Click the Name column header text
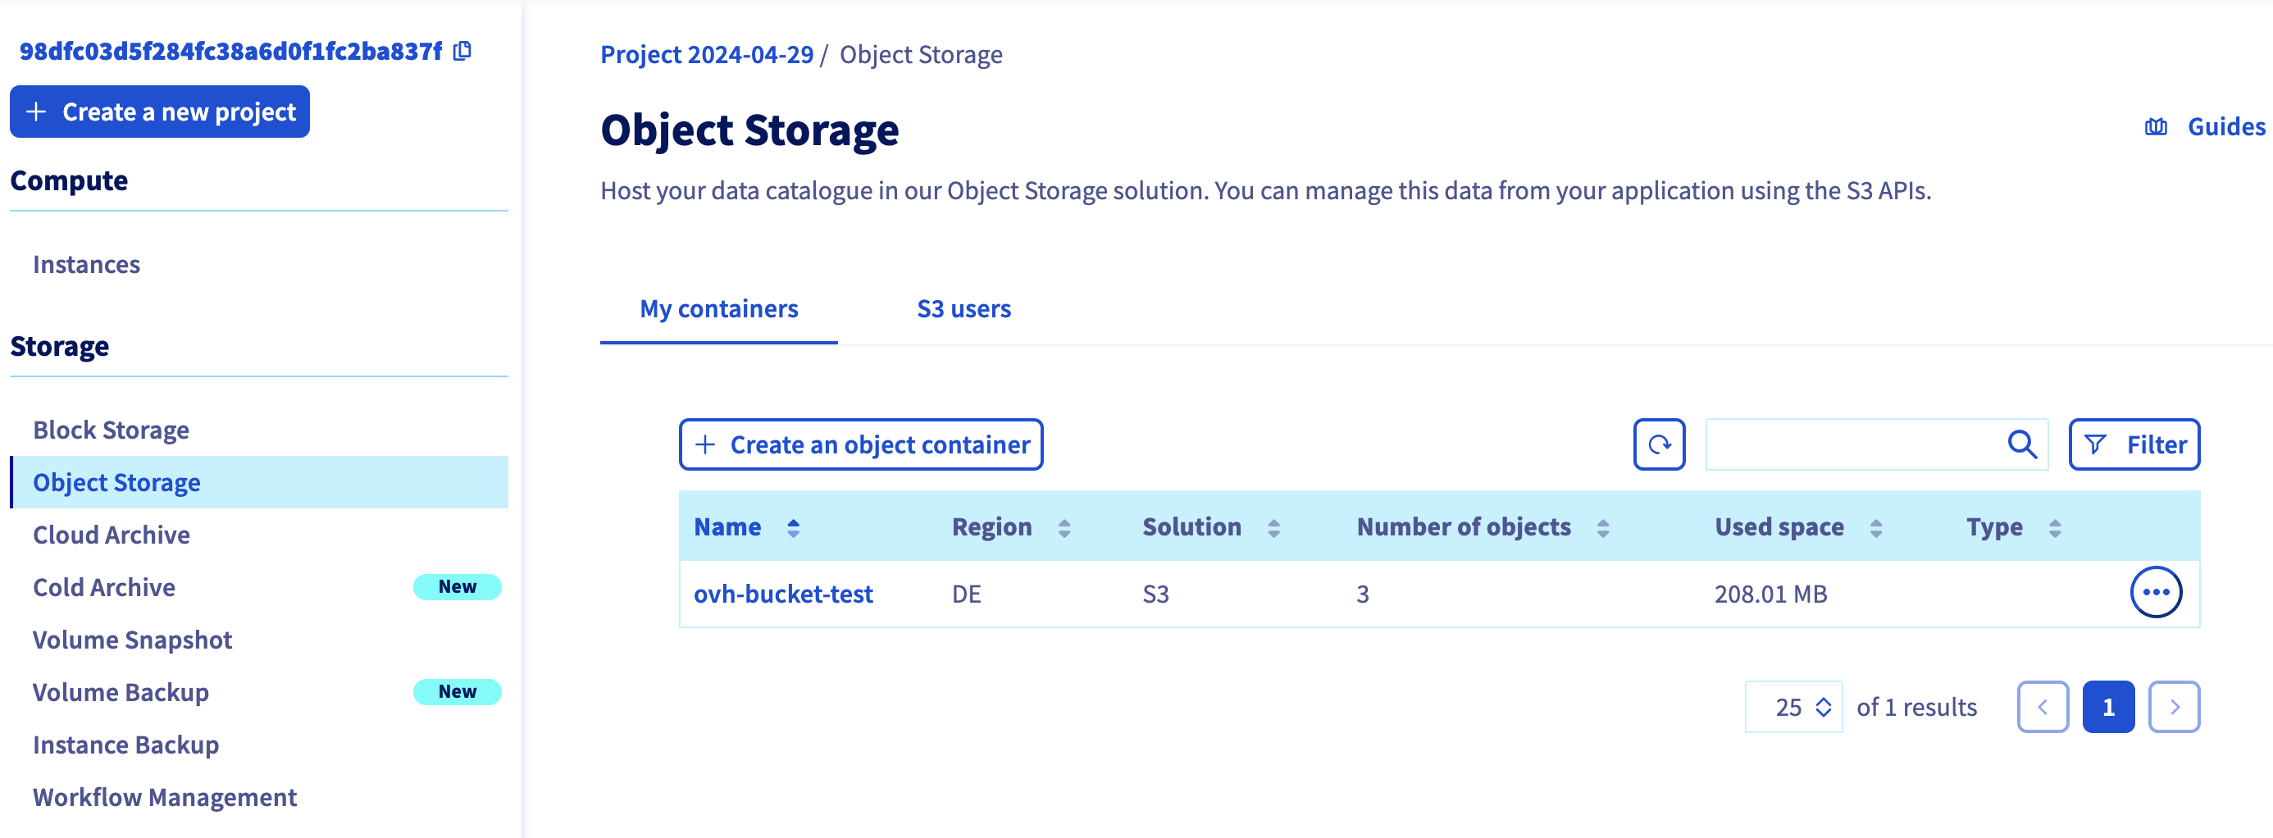The height and width of the screenshot is (838, 2273). pos(727,526)
